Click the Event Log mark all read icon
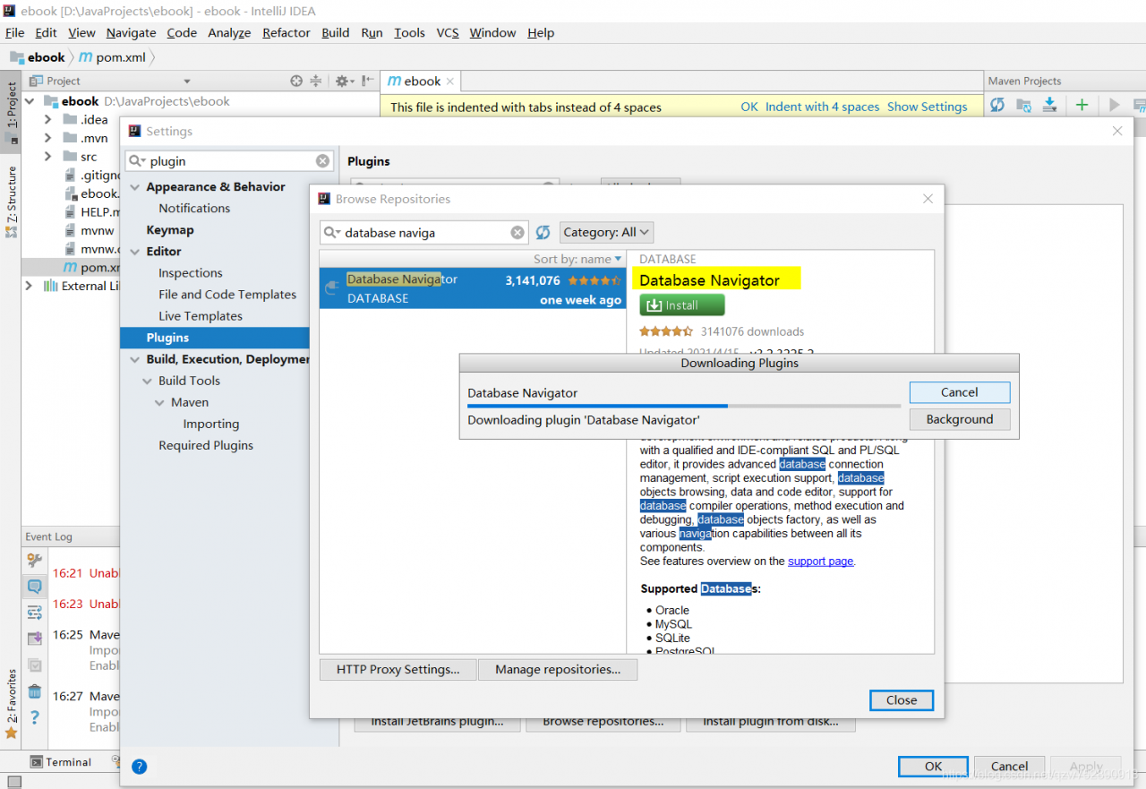The height and width of the screenshot is (789, 1146). (x=34, y=665)
